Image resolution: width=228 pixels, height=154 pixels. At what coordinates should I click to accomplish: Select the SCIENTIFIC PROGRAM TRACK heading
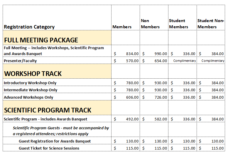click(48, 110)
